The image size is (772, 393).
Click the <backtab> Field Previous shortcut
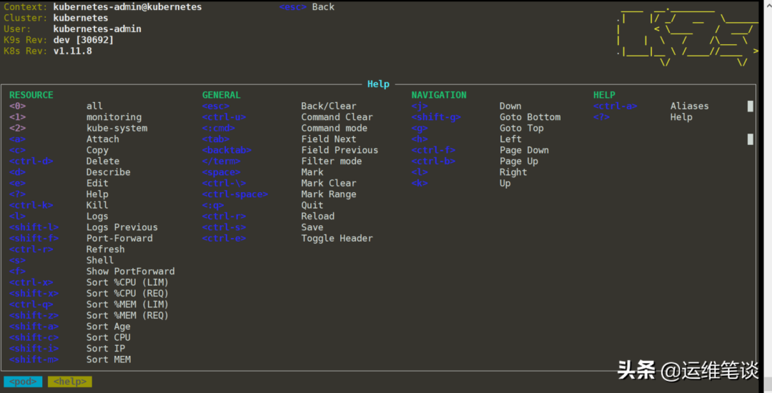coord(227,151)
